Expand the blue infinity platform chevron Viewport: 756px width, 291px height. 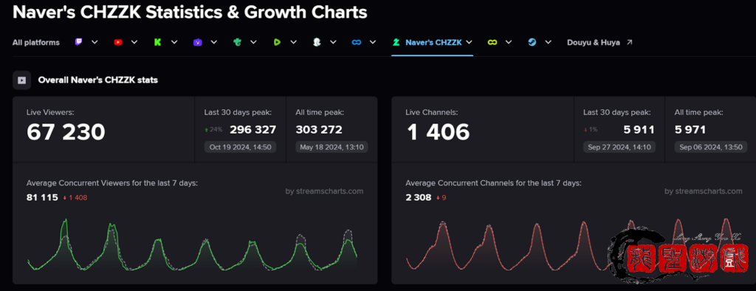click(x=373, y=42)
